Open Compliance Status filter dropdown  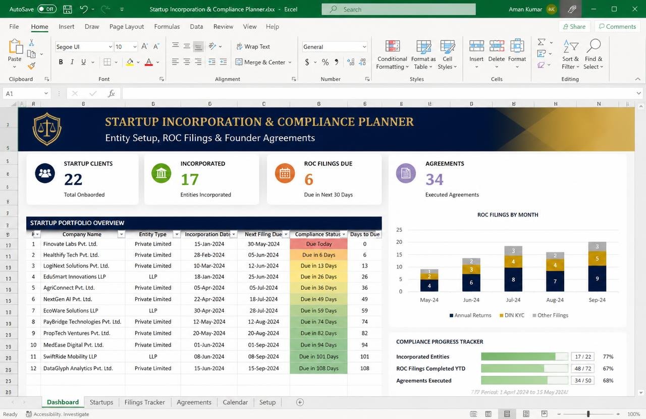344,234
